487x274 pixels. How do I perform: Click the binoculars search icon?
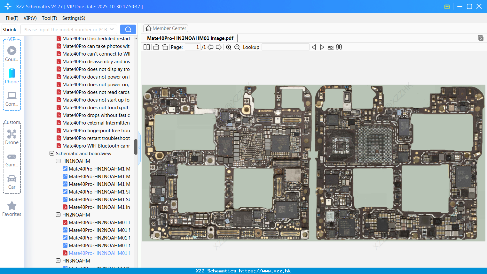point(339,47)
